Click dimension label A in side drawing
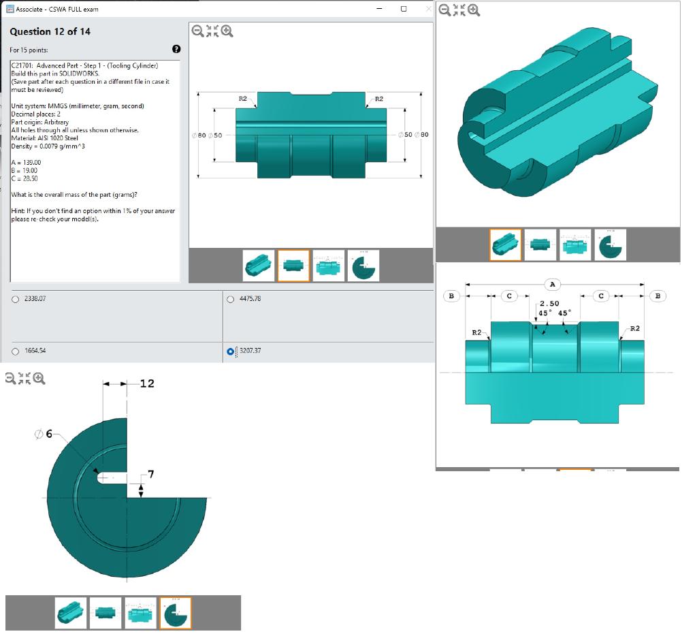This screenshot has width=697, height=636. 552,284
